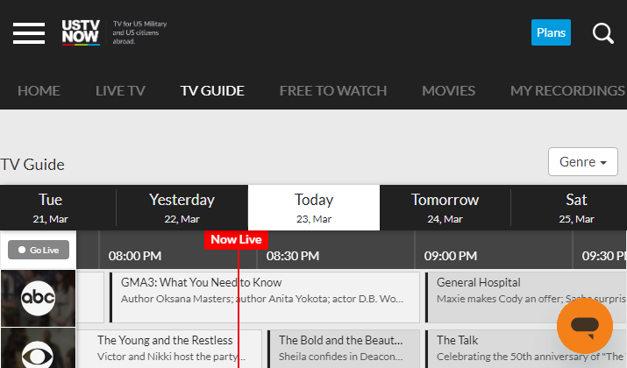Open MY RECORDINGS menu item

[568, 91]
